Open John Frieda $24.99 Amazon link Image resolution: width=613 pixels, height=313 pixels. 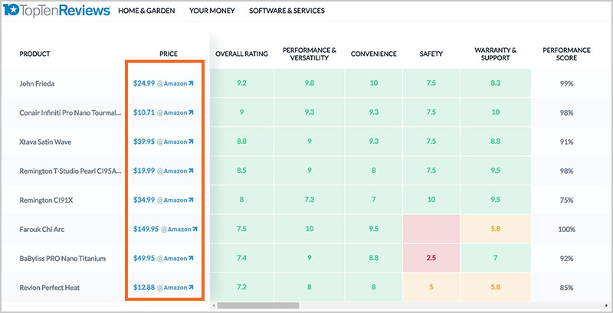163,83
